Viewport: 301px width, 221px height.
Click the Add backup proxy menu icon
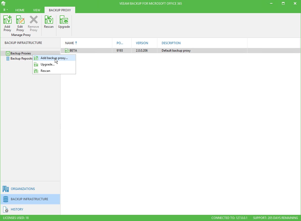(x=36, y=58)
